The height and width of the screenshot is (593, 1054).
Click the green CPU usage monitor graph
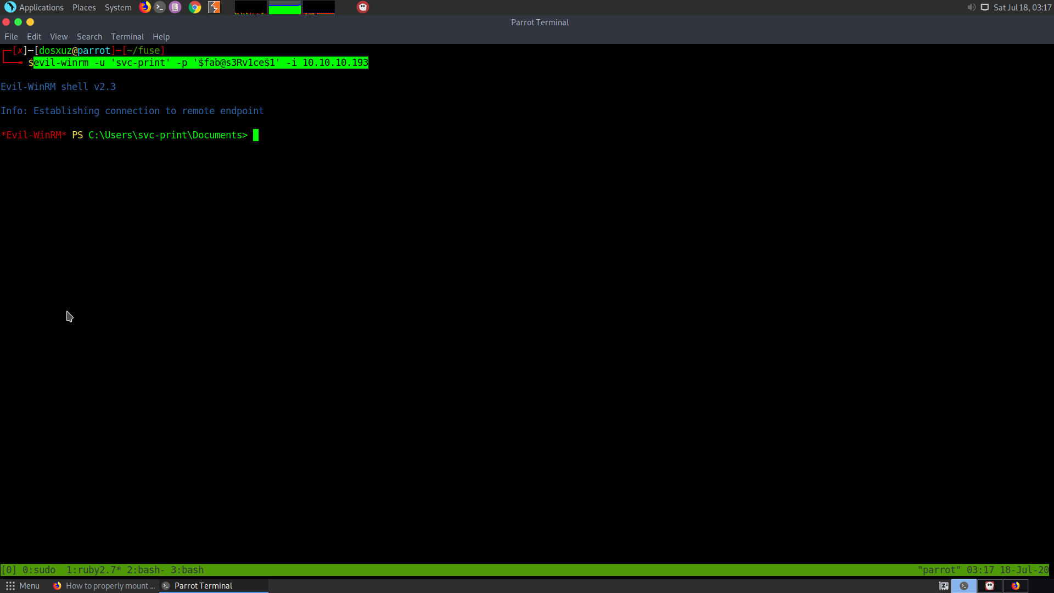click(284, 8)
